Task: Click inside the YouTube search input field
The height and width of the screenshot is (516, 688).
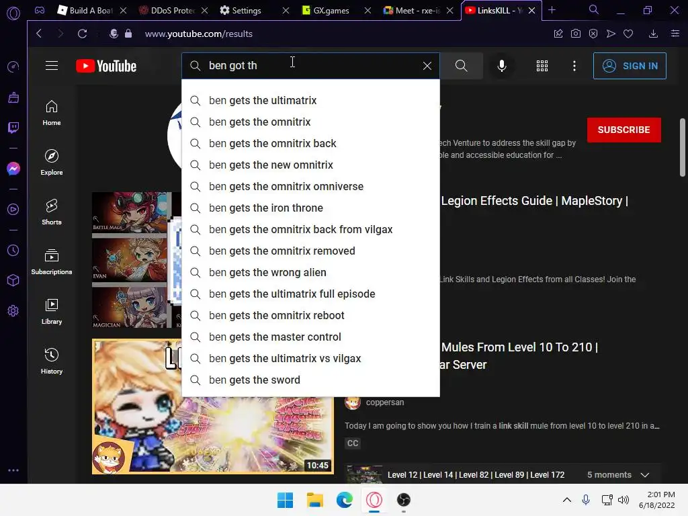Action: tap(312, 66)
